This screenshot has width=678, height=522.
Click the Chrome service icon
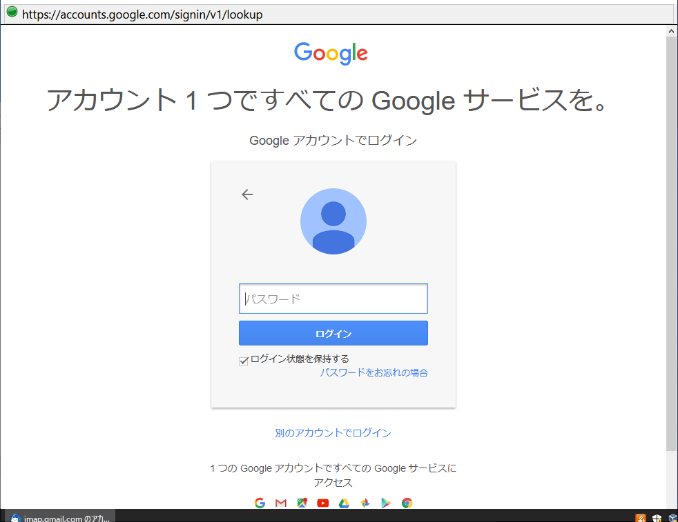[x=407, y=503]
